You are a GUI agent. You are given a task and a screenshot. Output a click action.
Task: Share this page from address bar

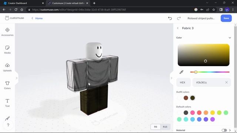tap(208, 10)
